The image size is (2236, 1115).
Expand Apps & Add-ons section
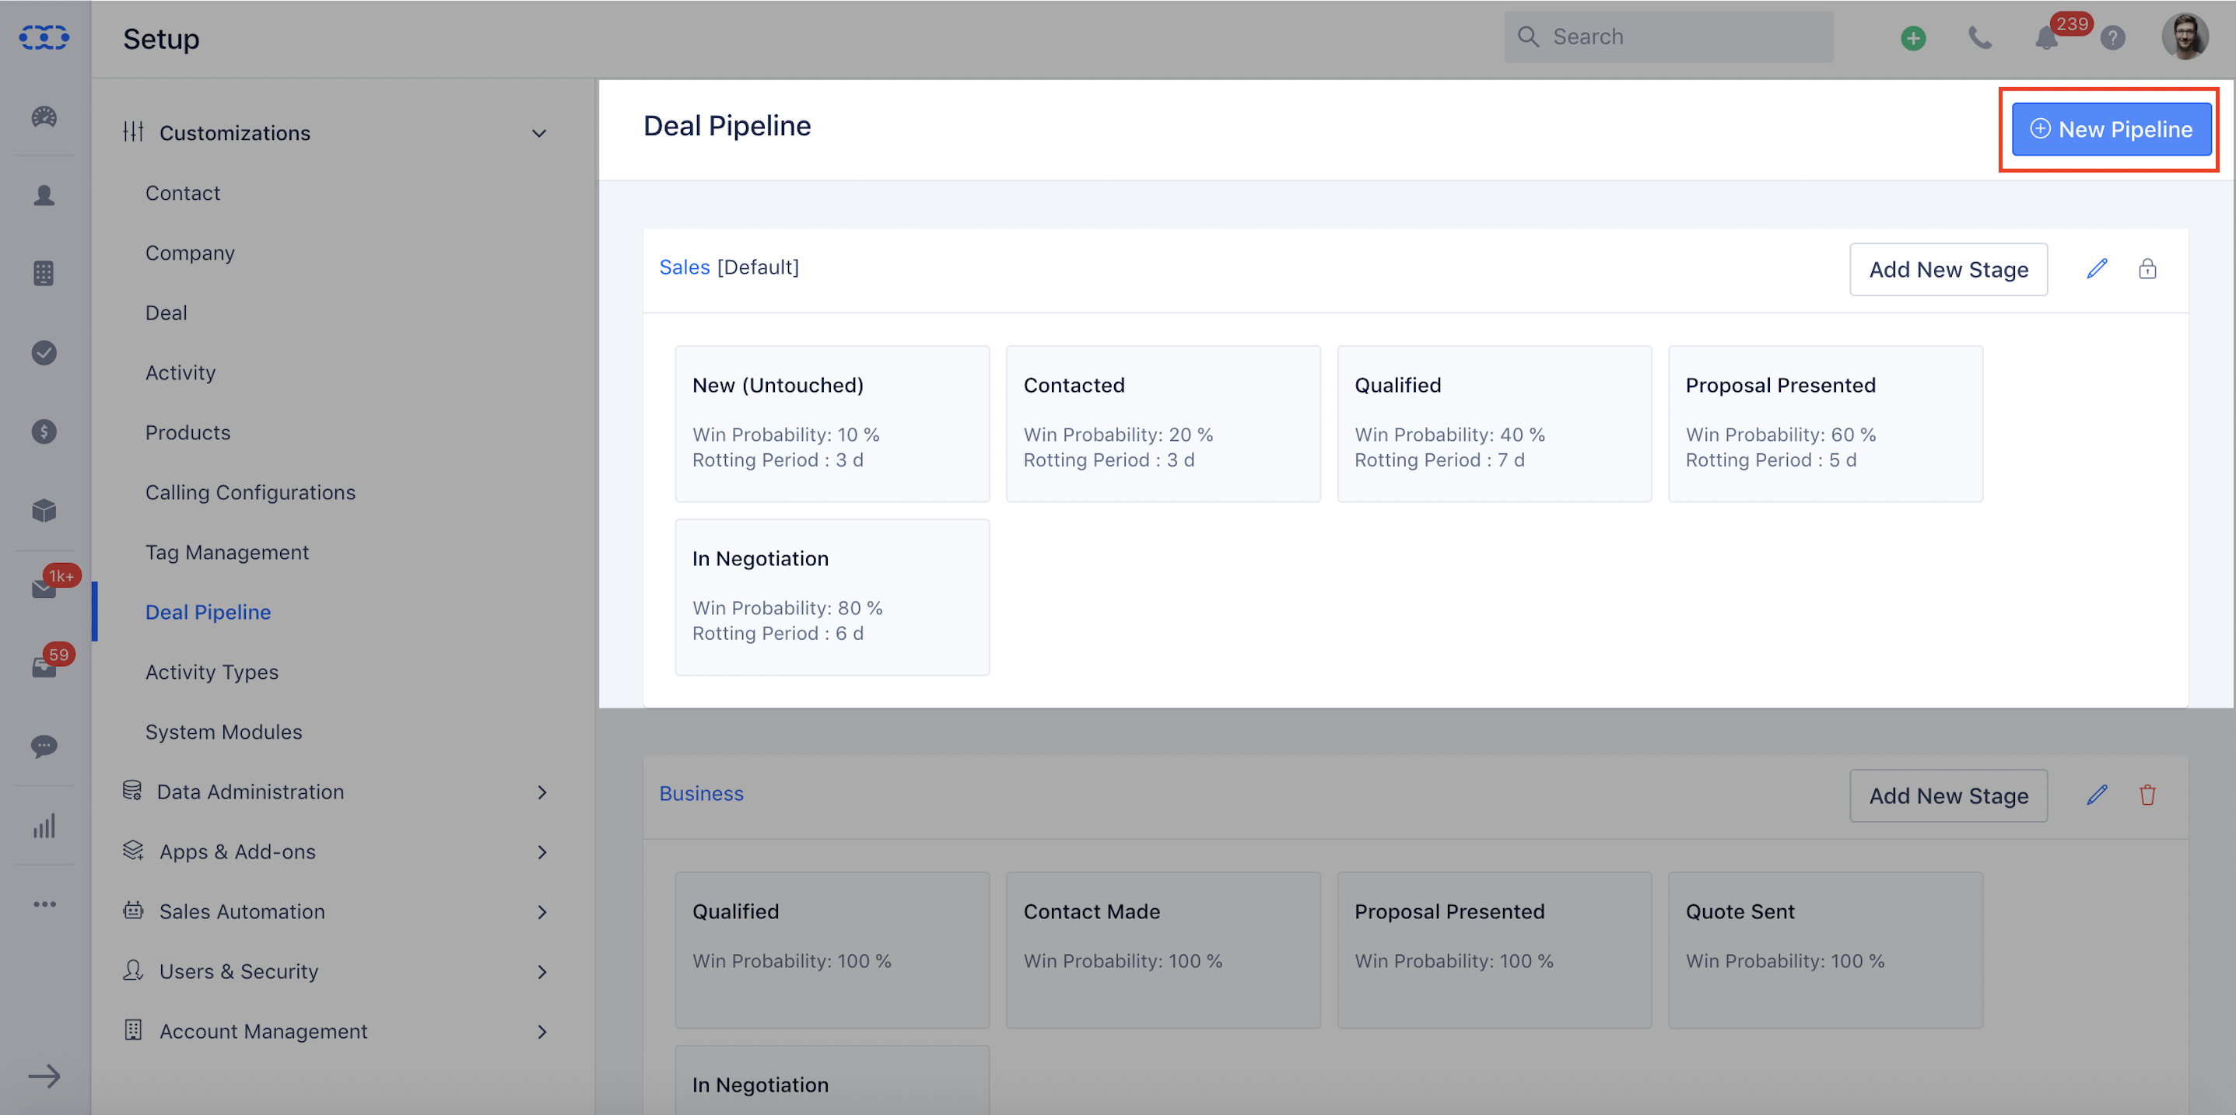[542, 852]
